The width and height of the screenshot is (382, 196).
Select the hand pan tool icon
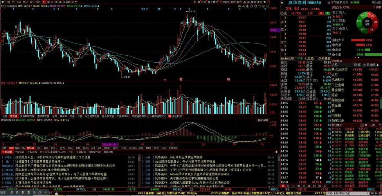coord(256,6)
